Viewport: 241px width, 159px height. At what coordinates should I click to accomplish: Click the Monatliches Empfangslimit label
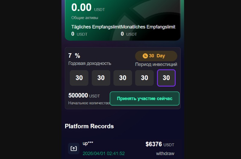coord(148,27)
